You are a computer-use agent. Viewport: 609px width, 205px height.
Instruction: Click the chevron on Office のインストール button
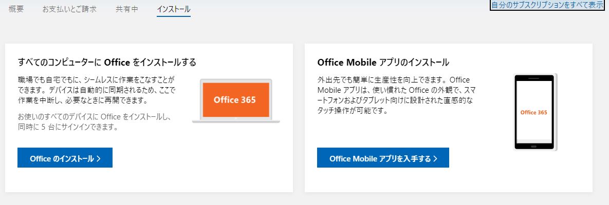[x=99, y=158]
